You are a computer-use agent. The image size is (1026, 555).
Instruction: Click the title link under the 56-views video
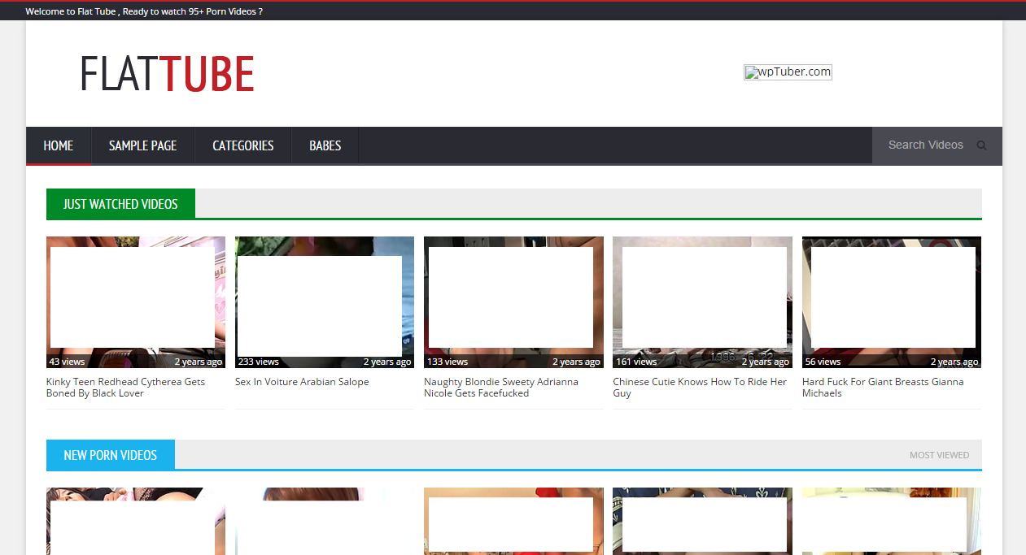click(882, 388)
